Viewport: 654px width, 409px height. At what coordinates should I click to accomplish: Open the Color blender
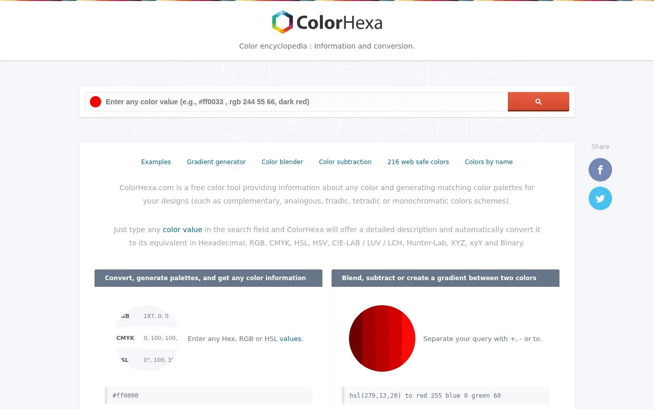click(x=282, y=162)
